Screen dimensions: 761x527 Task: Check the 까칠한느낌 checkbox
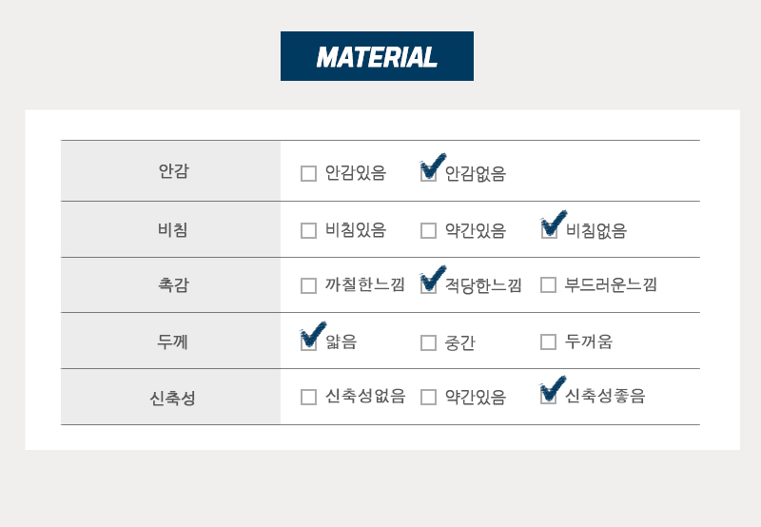click(x=308, y=285)
